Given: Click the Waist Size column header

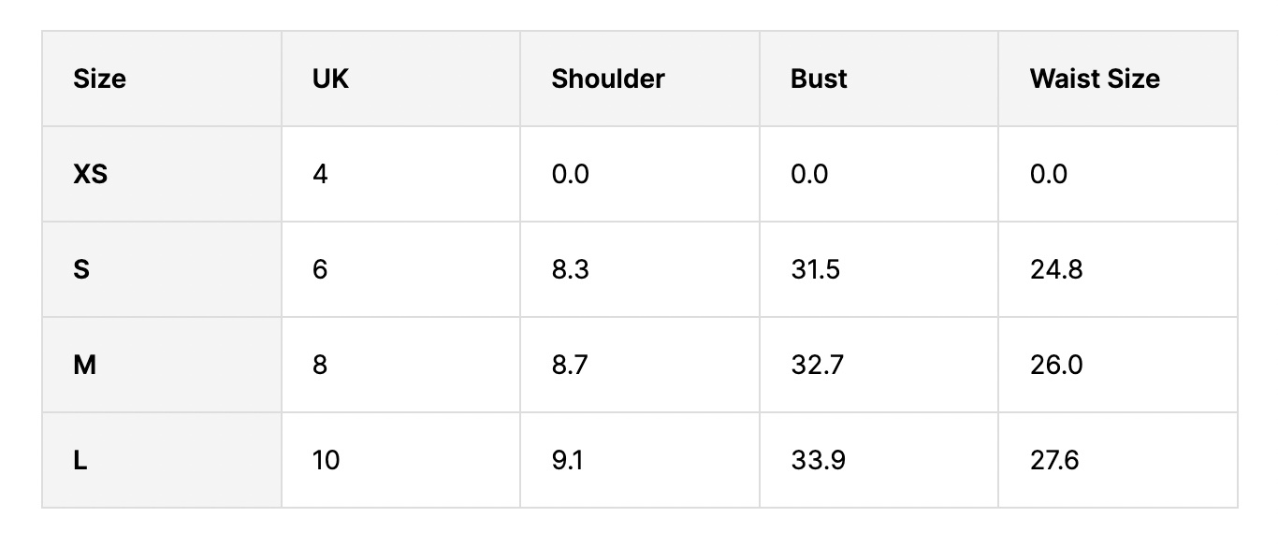Looking at the screenshot, I should (x=1095, y=79).
